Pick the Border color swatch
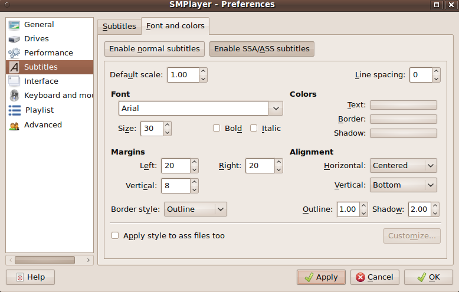 (x=404, y=119)
